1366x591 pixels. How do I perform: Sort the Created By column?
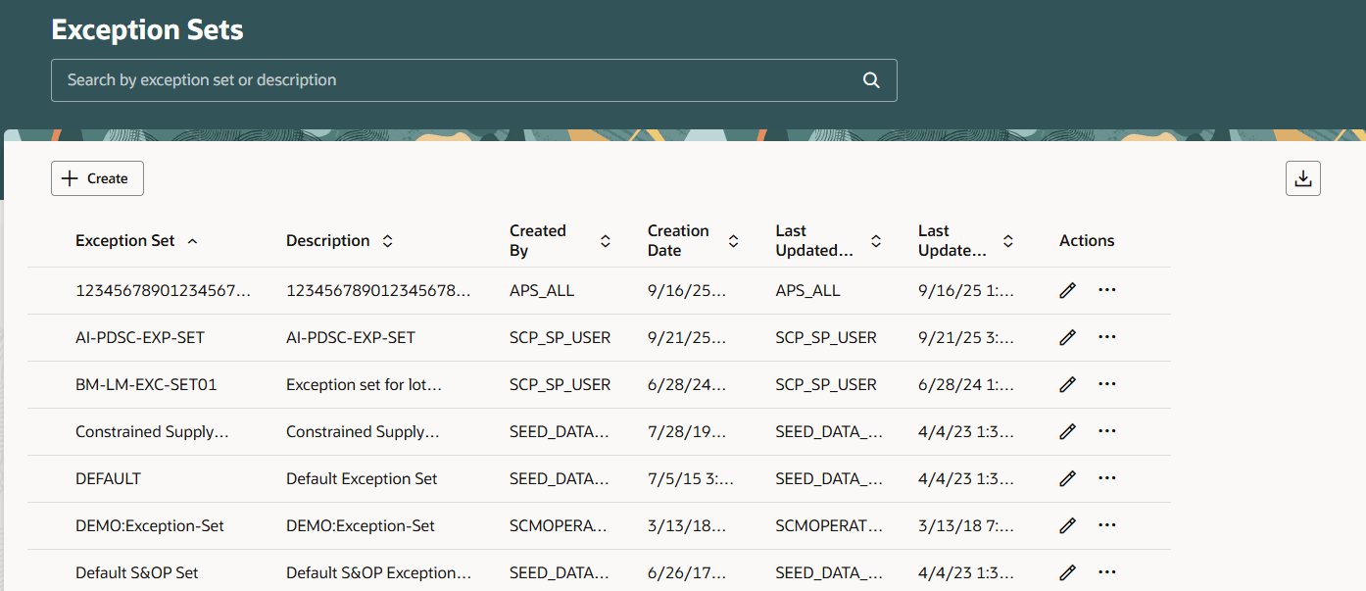(x=607, y=240)
